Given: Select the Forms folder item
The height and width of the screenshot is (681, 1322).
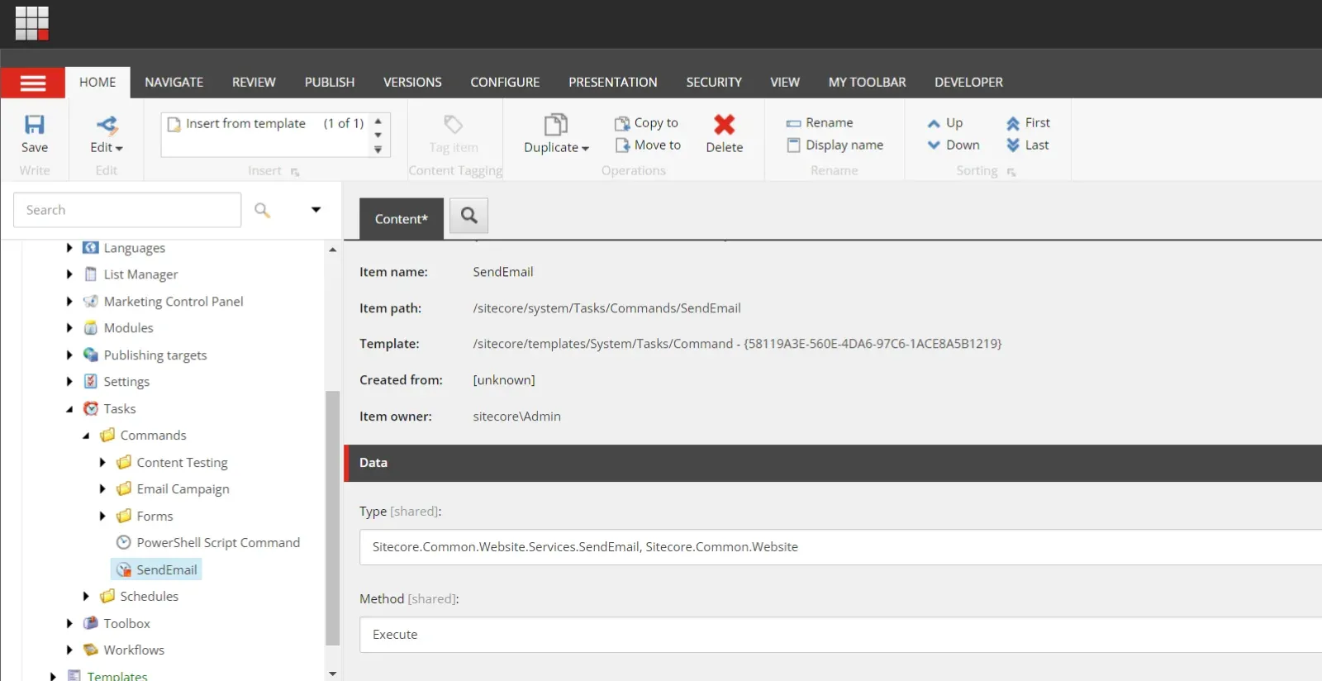Looking at the screenshot, I should (155, 516).
